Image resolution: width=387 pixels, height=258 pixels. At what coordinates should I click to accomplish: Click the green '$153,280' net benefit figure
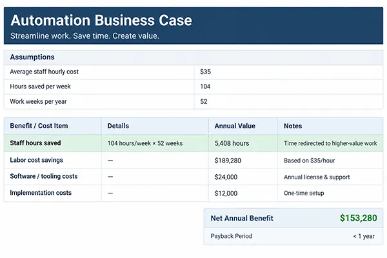tap(359, 218)
